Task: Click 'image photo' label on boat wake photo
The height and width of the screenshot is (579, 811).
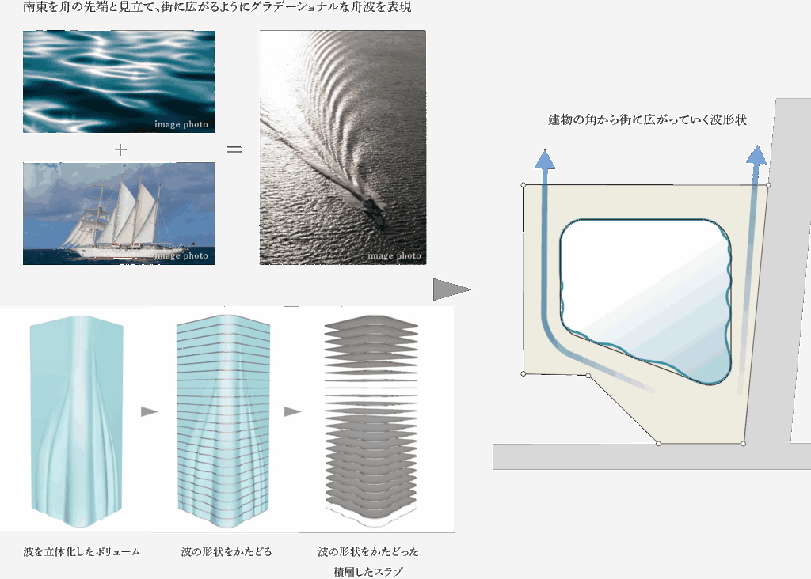Action: tap(394, 255)
